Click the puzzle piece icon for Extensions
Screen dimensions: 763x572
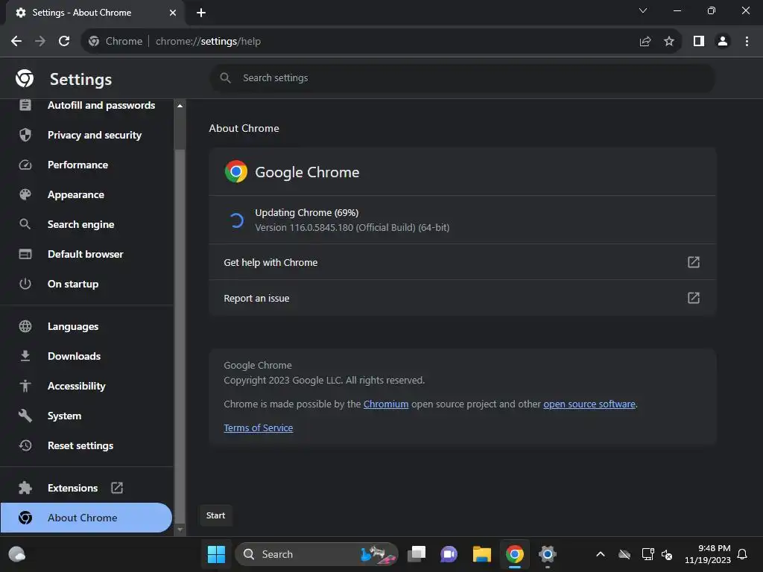[25, 488]
